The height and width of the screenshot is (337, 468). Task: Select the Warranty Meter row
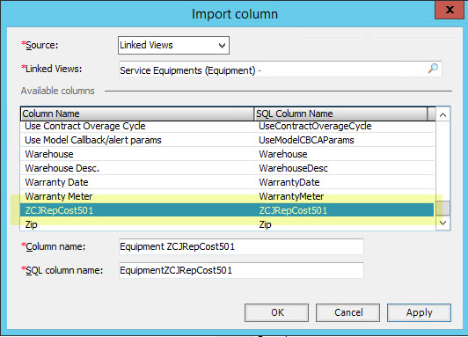[227, 196]
